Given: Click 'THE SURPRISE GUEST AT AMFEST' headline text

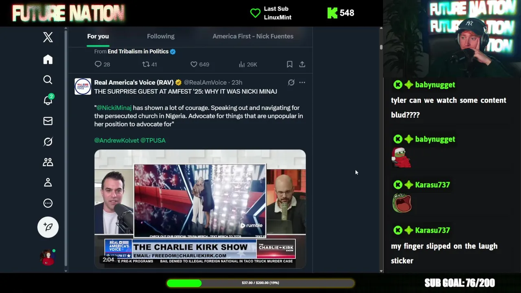Looking at the screenshot, I should tap(186, 91).
